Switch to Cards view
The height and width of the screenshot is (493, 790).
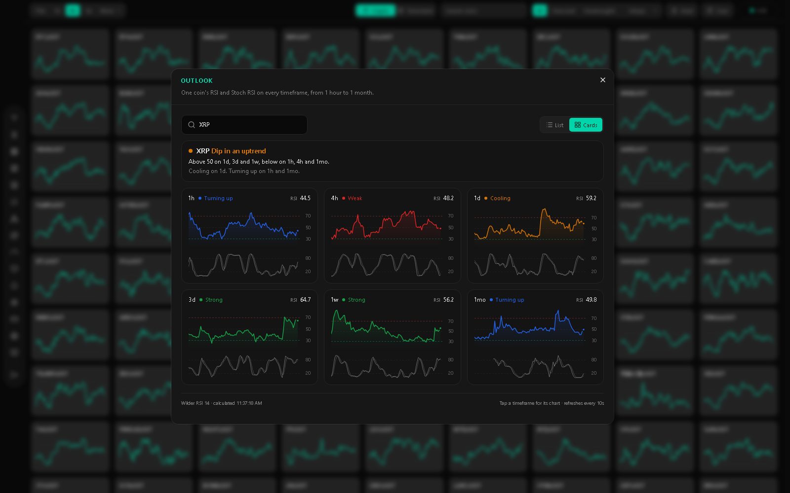tap(586, 125)
